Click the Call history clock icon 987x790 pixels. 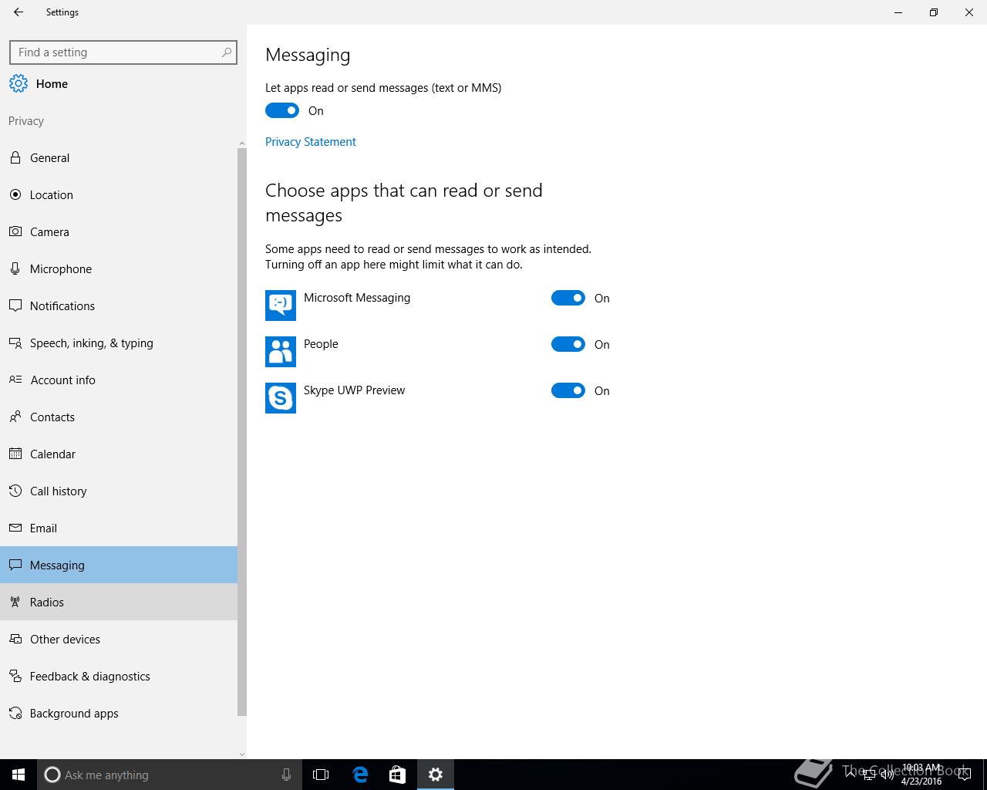coord(15,491)
